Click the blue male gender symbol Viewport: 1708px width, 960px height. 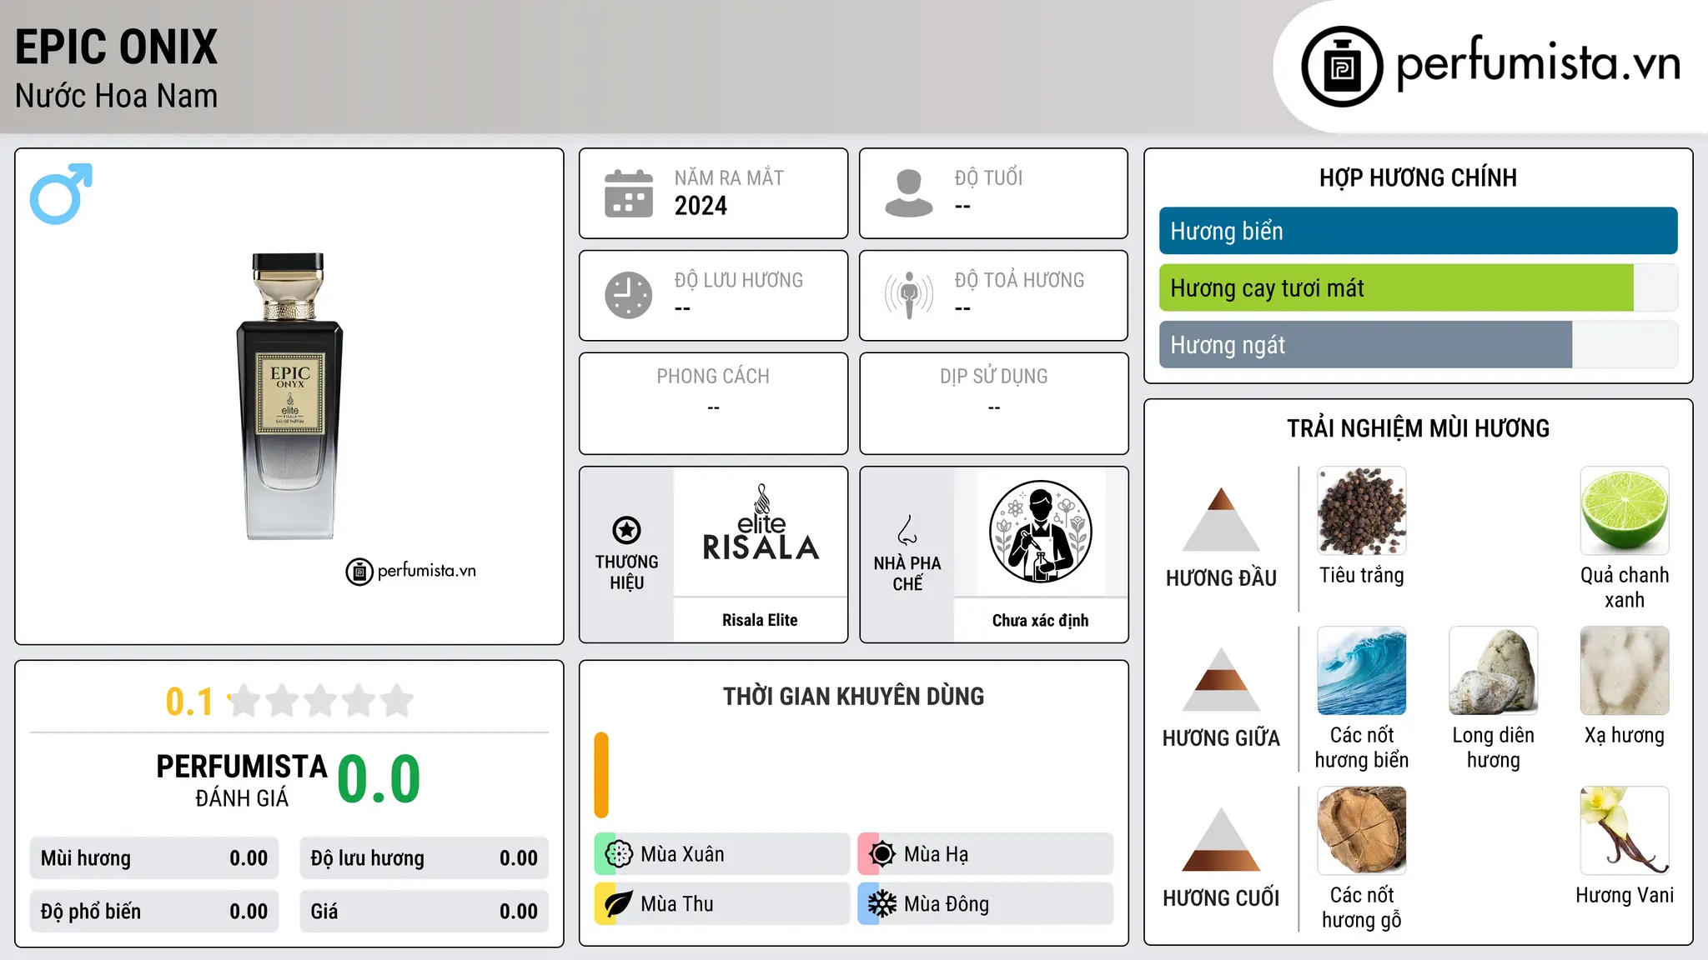click(x=61, y=193)
